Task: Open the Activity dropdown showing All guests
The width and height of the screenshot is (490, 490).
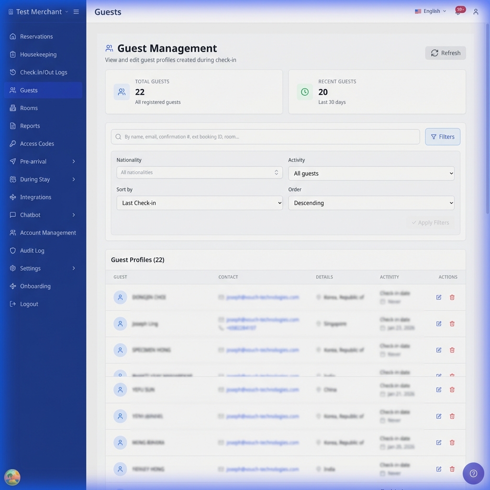Action: pos(371,174)
